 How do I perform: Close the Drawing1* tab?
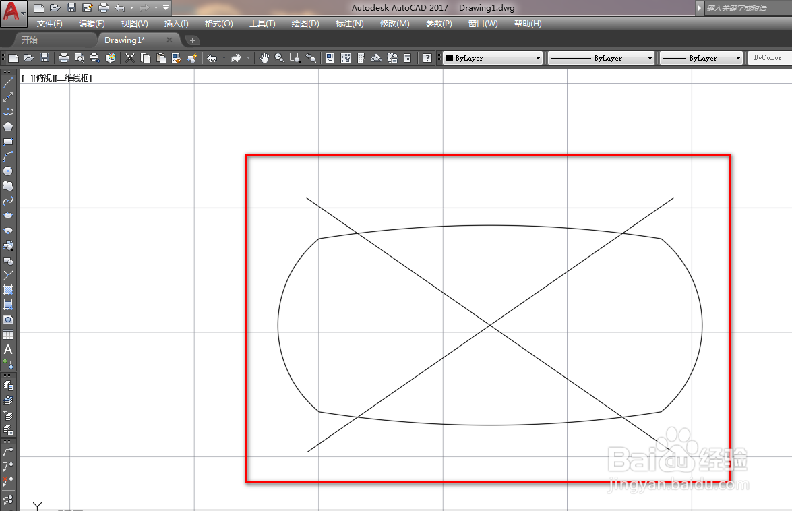169,40
